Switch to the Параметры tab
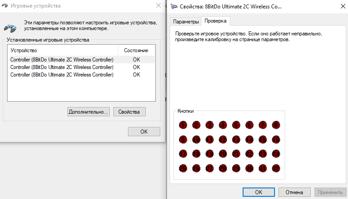The image size is (348, 199). tap(186, 22)
